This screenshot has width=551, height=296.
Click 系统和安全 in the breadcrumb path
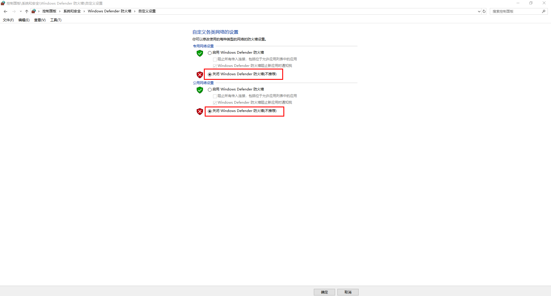72,11
